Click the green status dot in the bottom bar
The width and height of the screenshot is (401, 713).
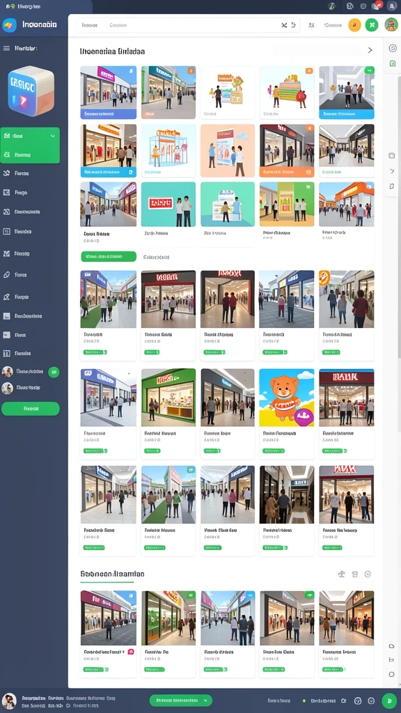(304, 701)
